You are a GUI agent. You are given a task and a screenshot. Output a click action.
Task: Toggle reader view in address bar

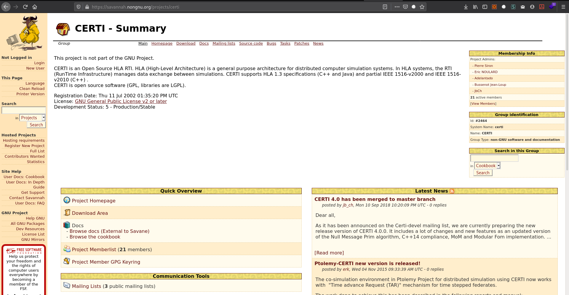385,7
